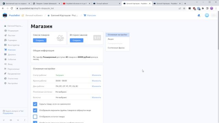Image resolution: width=219 pixels, height=123 pixels.
Task: Toggle the browser side panel icon
Action: pos(207,8)
